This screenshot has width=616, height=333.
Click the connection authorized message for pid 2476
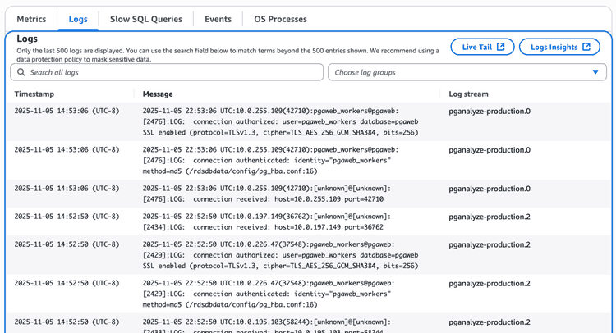pyautogui.click(x=281, y=121)
